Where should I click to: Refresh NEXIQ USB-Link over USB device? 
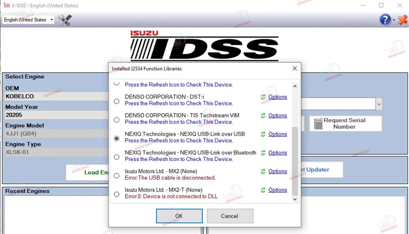pyautogui.click(x=263, y=134)
